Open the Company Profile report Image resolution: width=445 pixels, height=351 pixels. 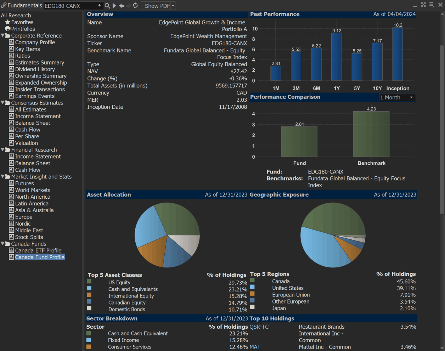click(35, 42)
